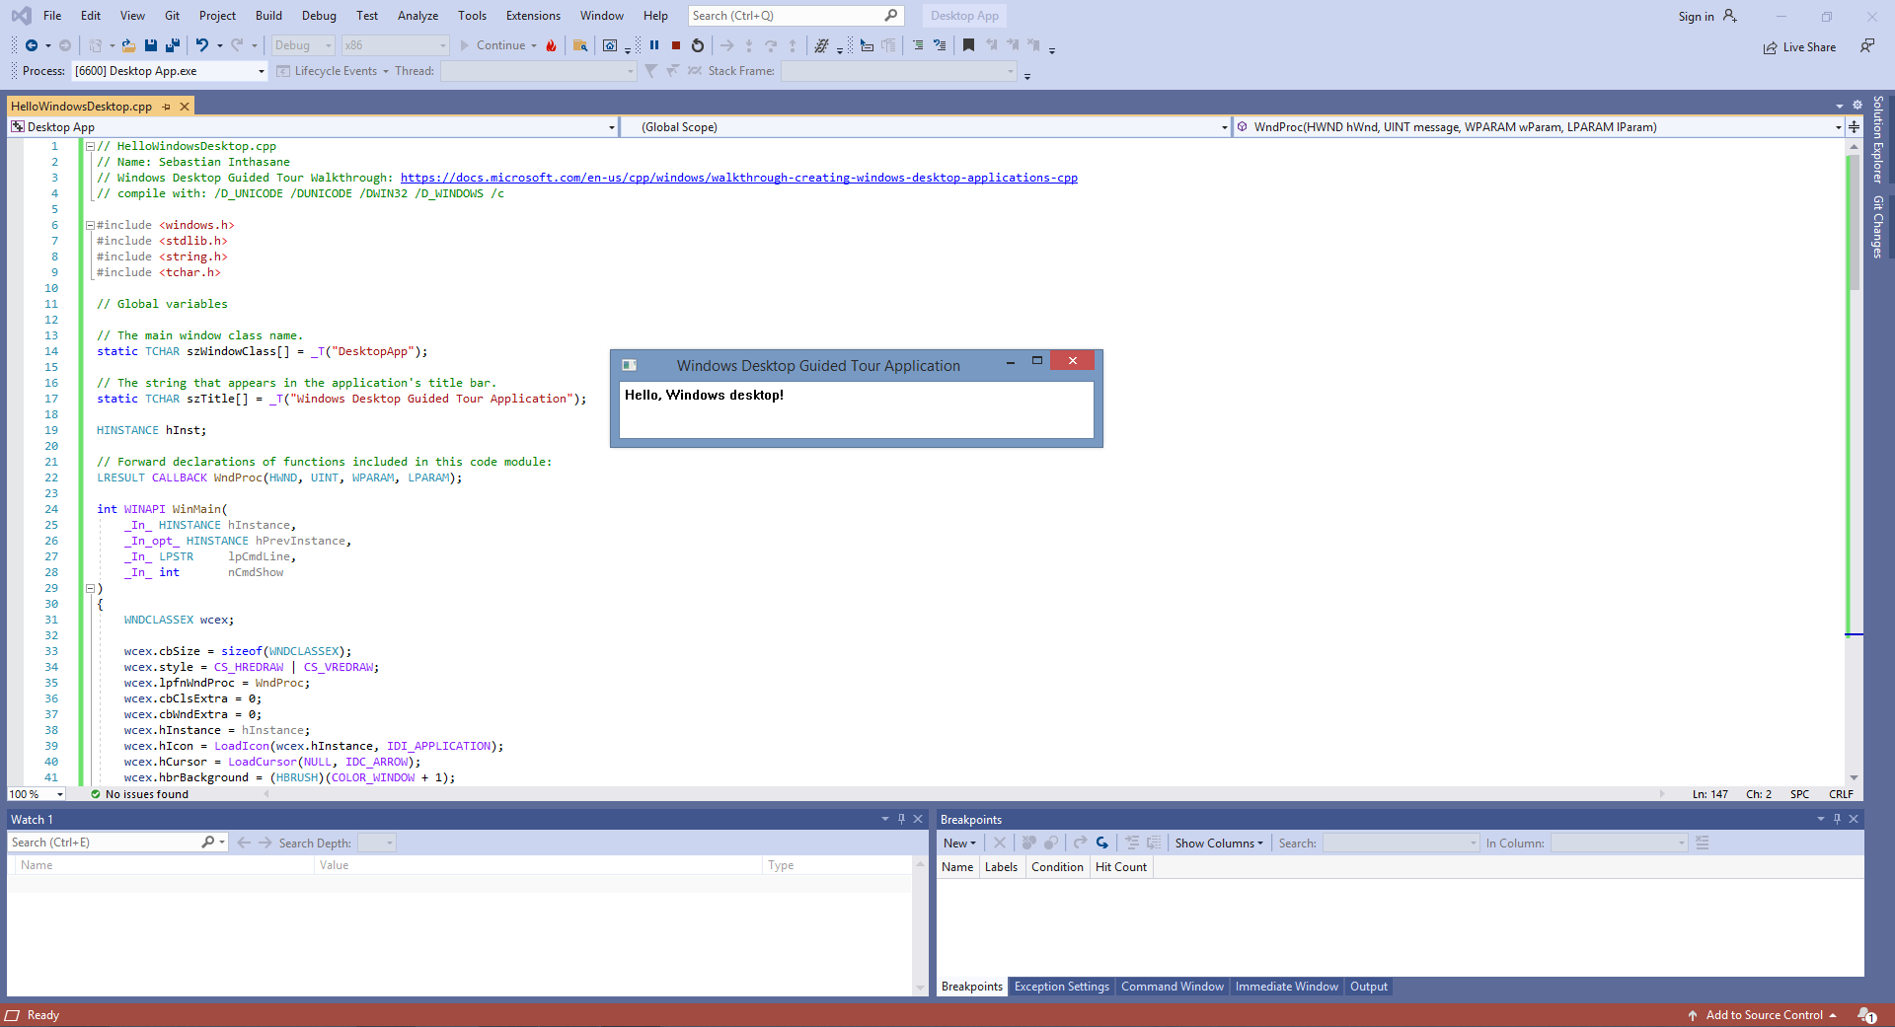The height and width of the screenshot is (1027, 1895).
Task: Click the Open File folder icon
Action: [128, 45]
